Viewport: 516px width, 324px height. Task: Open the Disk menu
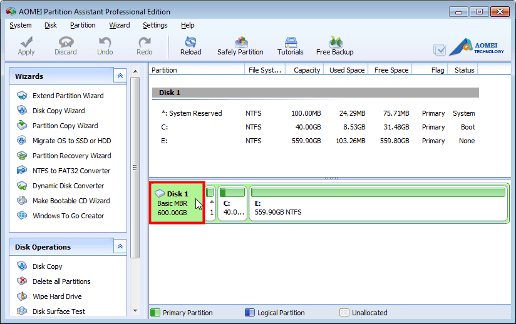(51, 25)
